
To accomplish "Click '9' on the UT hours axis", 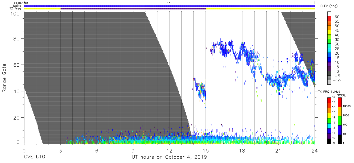I will (133, 151).
